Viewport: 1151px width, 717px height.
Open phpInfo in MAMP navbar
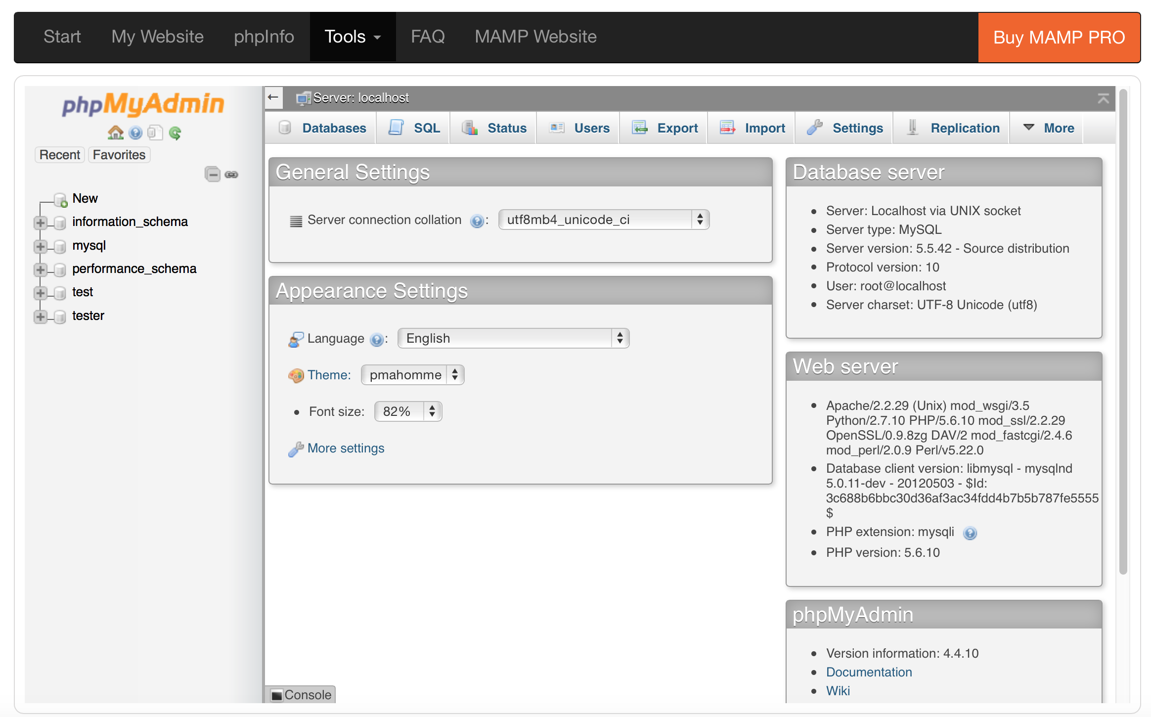point(264,37)
